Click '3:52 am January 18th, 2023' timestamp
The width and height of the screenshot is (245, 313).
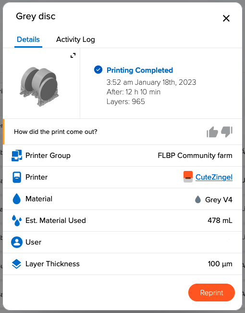[x=151, y=82]
